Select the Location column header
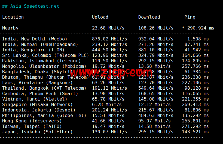The image size is (223, 144). click(13, 17)
